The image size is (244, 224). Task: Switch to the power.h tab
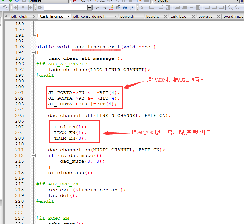(x=127, y=17)
